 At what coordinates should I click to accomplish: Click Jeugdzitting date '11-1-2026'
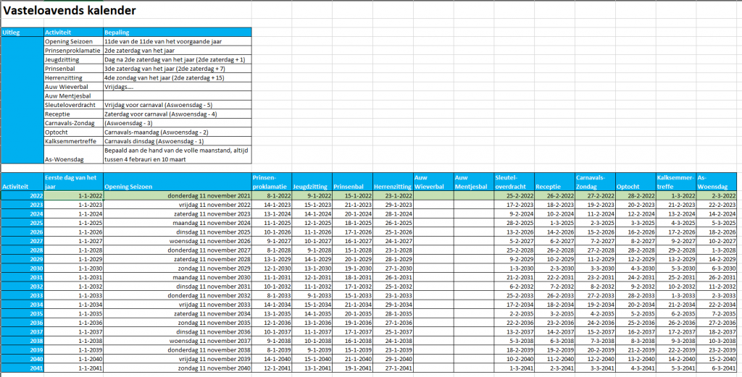click(x=312, y=232)
